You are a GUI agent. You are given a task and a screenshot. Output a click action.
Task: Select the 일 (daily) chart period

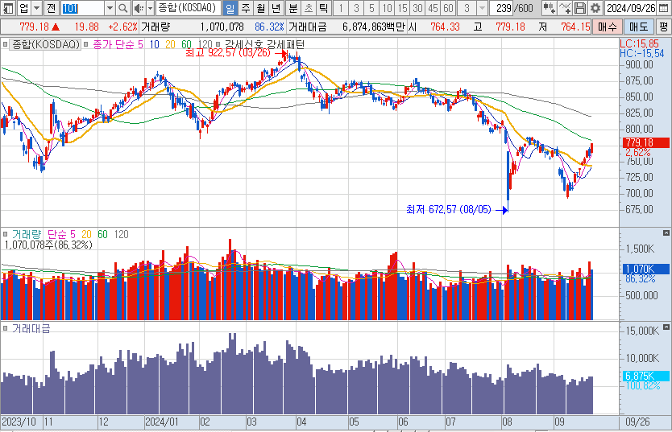point(230,8)
